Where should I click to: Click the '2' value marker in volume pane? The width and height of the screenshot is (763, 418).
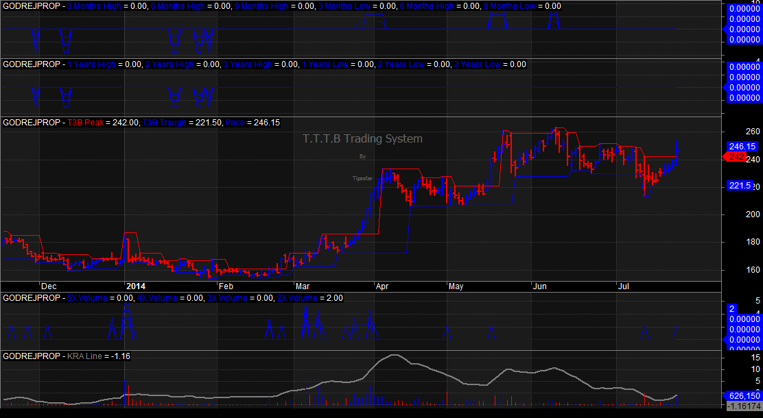click(732, 309)
